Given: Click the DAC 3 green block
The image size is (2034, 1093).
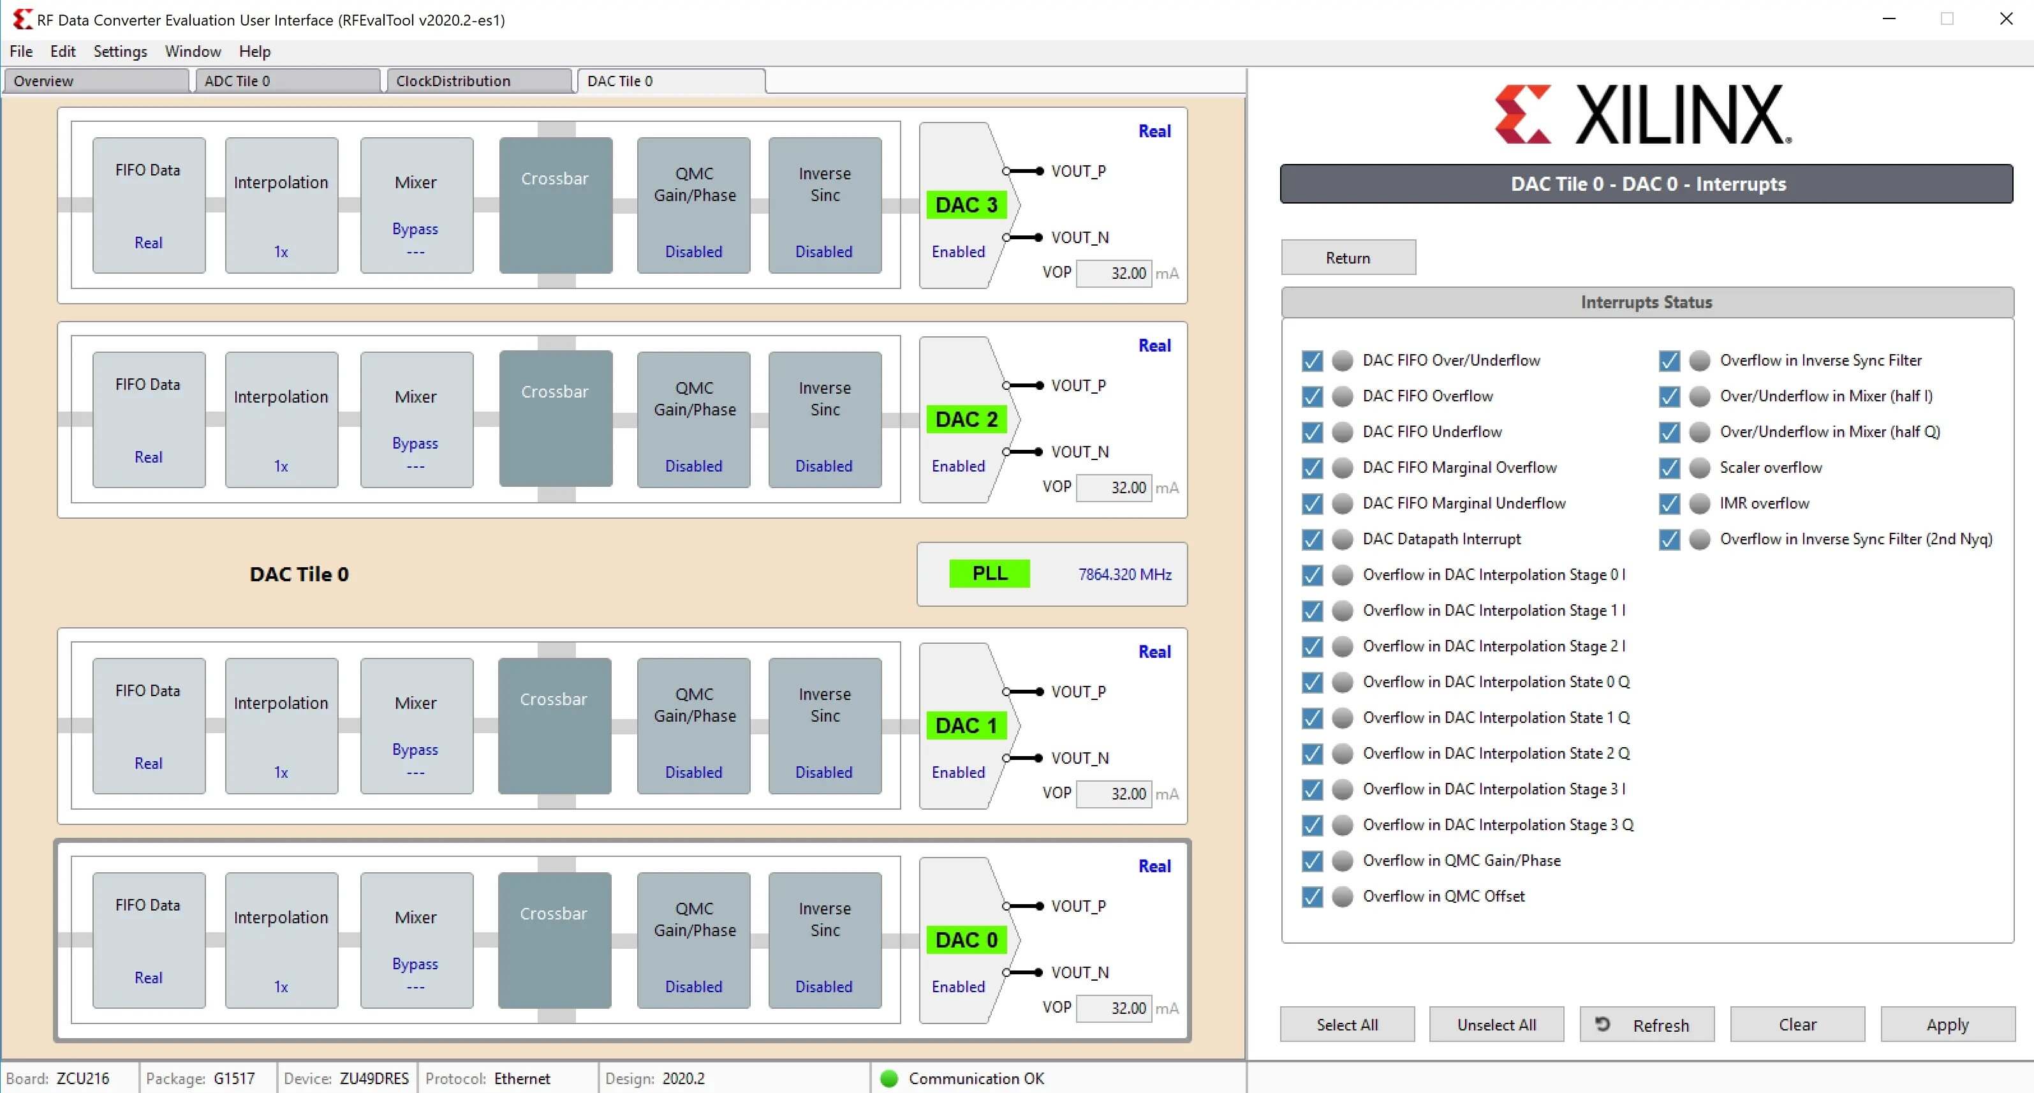Looking at the screenshot, I should (966, 205).
